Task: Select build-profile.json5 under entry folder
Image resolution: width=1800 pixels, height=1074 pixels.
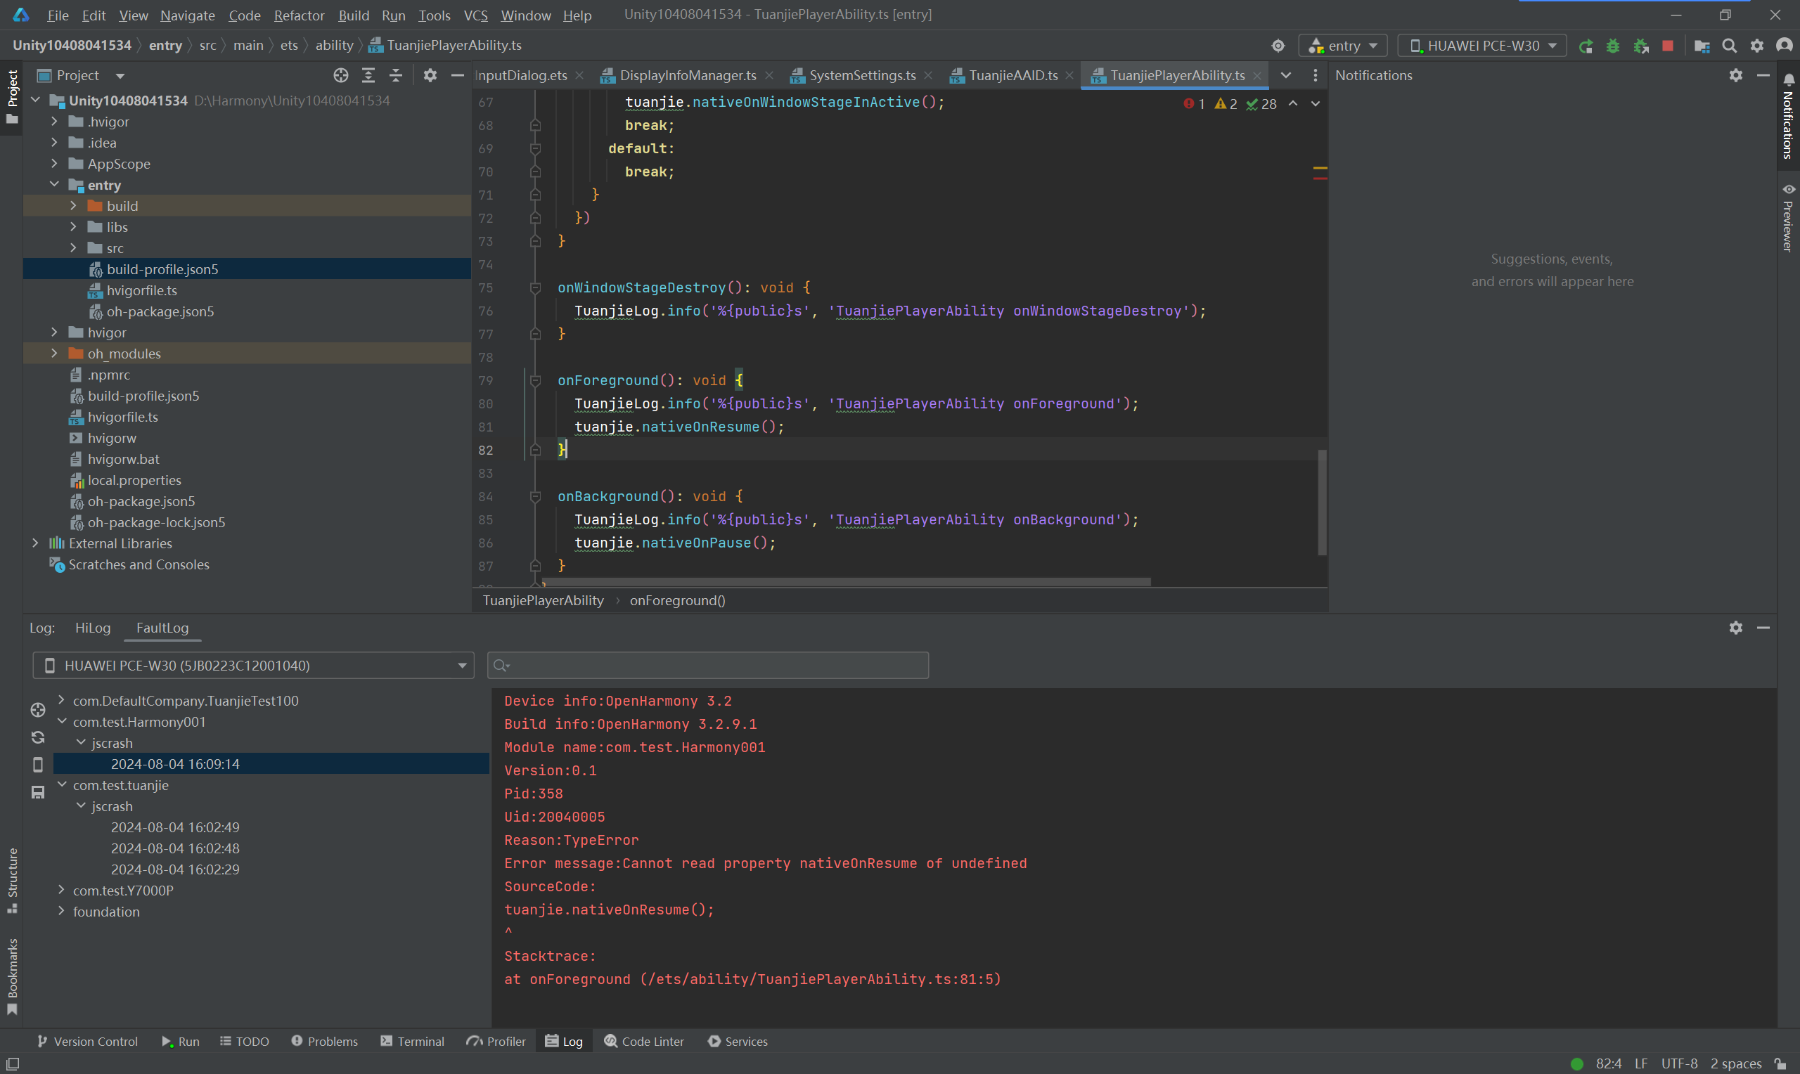Action: coord(162,269)
